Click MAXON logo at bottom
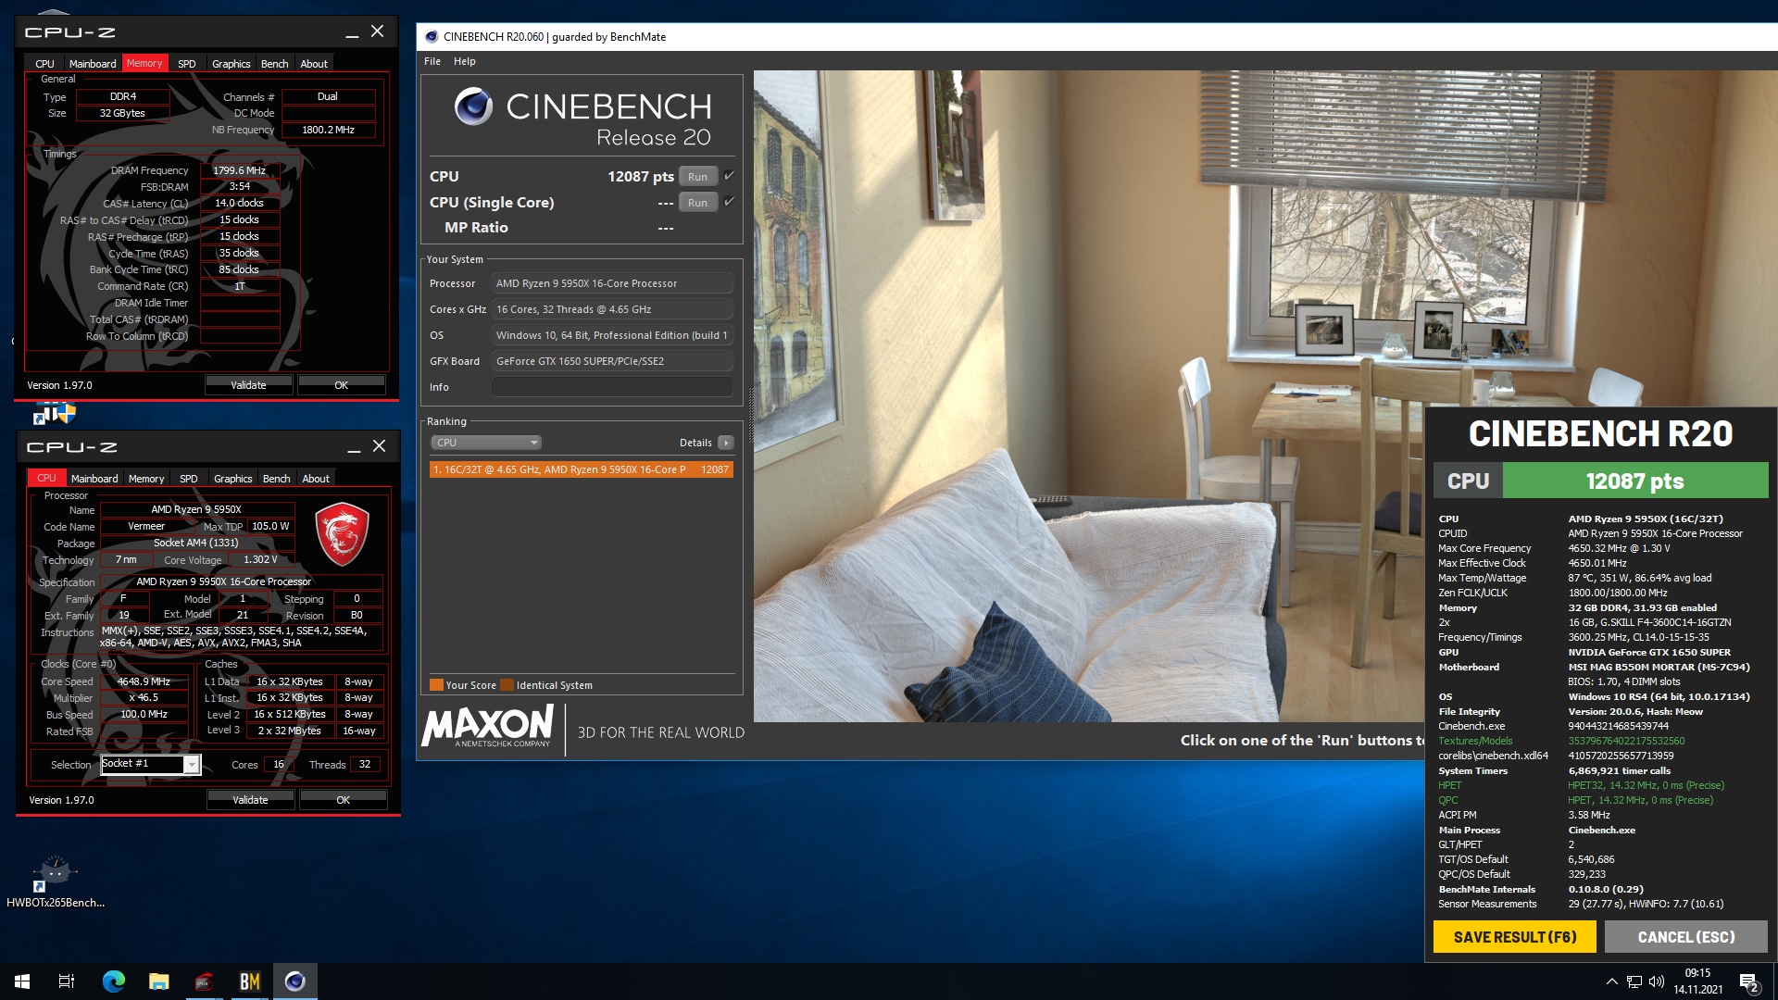1778x1000 pixels. (488, 725)
